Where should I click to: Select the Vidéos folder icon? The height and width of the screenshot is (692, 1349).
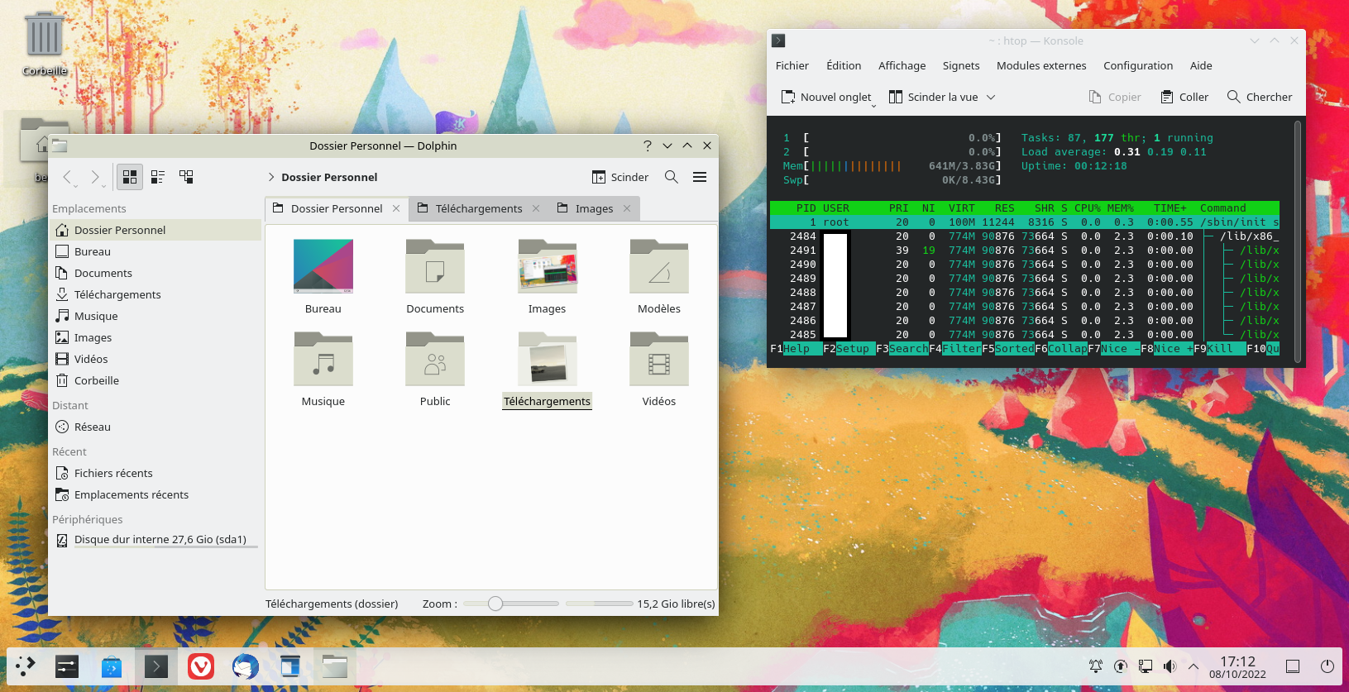(x=659, y=359)
